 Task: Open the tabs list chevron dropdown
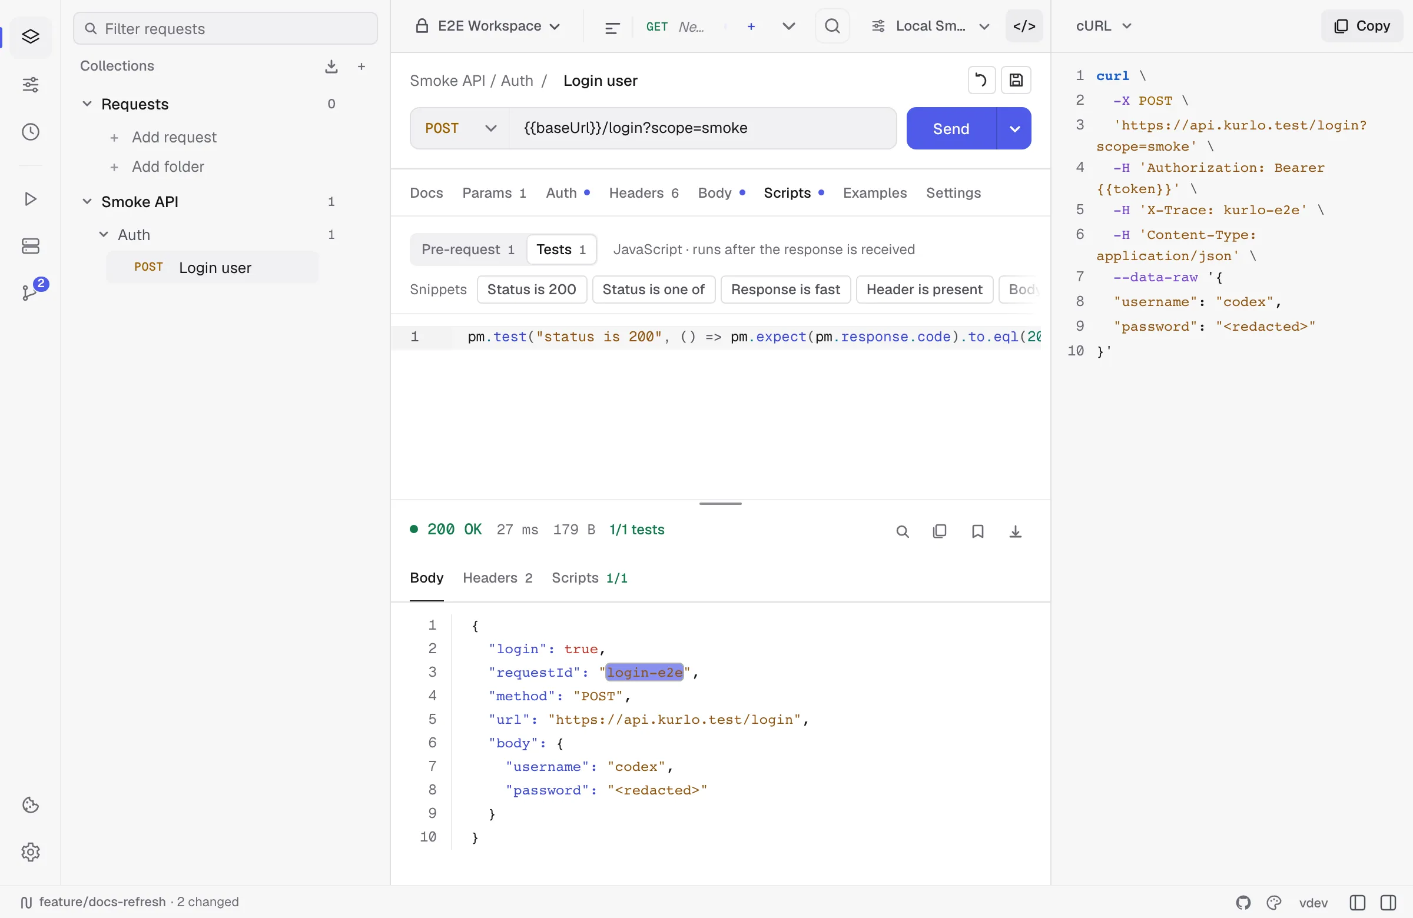[788, 26]
